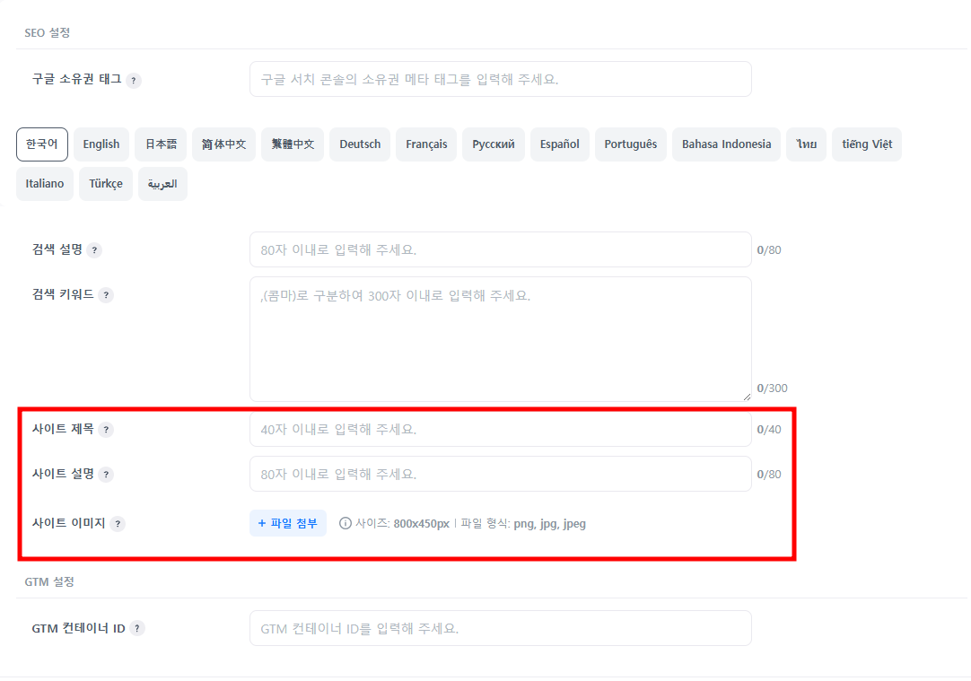Viewport: 971px width, 681px height.
Task: Click the 검색 키워드 textarea resize handle
Action: coord(746,396)
